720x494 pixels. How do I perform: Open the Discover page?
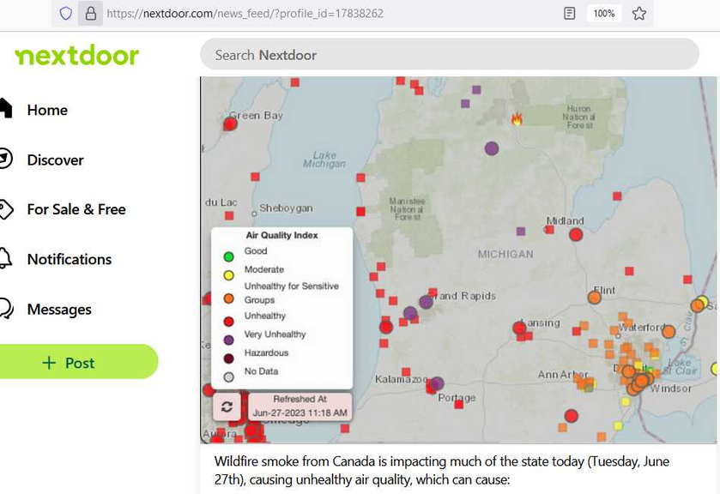(x=55, y=160)
